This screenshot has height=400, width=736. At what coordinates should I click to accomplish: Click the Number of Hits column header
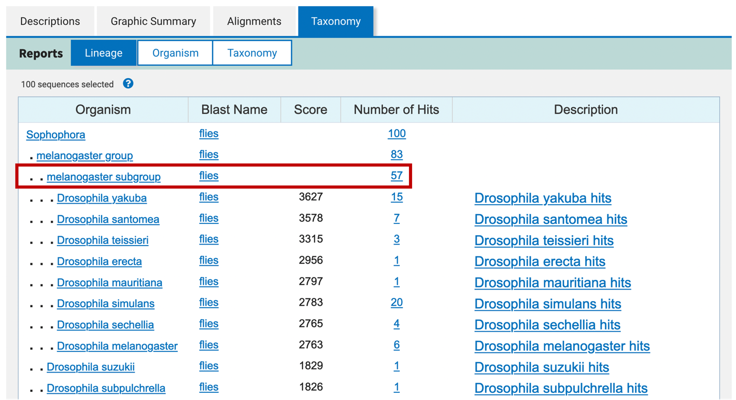(x=397, y=110)
